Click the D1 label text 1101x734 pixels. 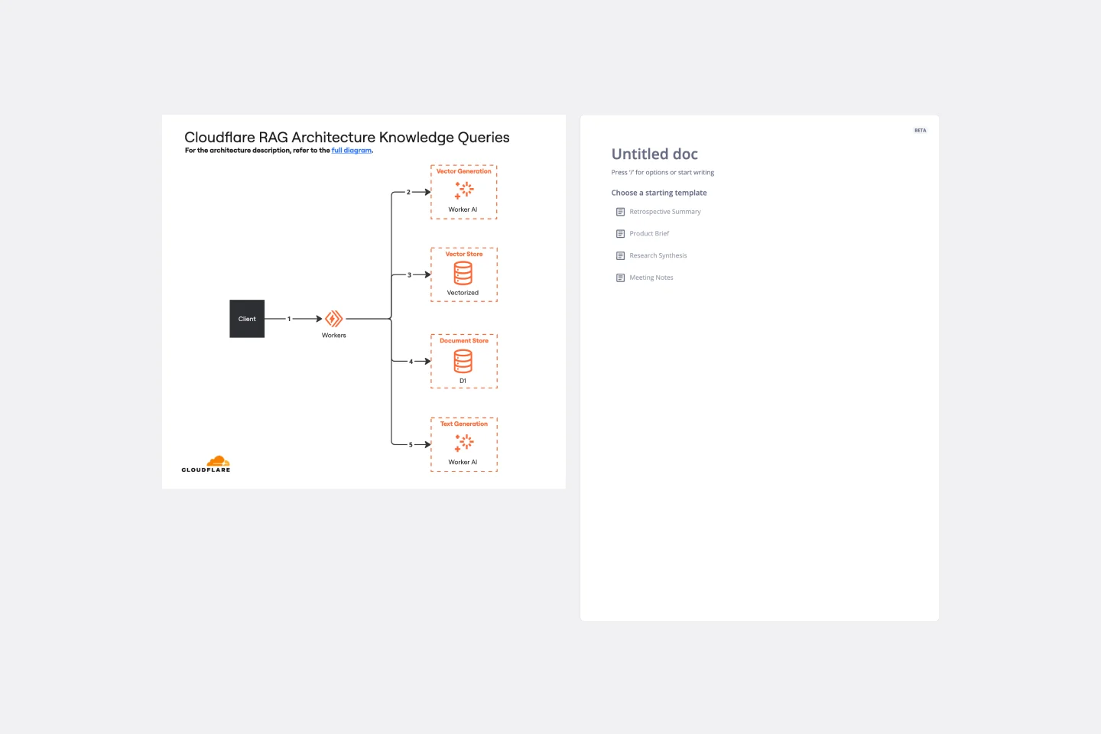(x=463, y=381)
